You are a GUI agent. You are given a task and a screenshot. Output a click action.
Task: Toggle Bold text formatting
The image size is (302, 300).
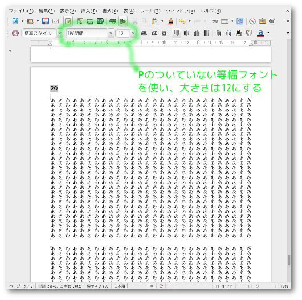click(144, 33)
